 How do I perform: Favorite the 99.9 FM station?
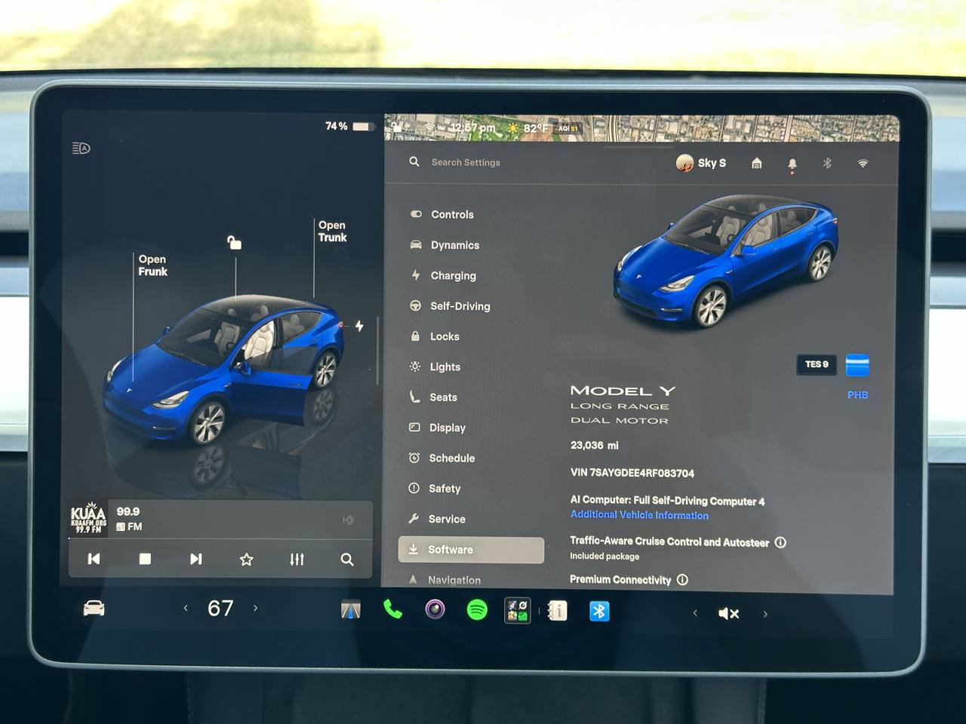pyautogui.click(x=246, y=560)
